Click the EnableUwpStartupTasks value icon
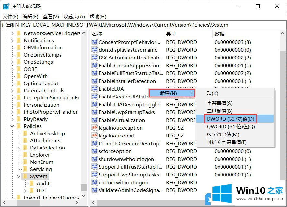Image resolution: width=287 pixels, height=207 pixels. click(x=94, y=112)
